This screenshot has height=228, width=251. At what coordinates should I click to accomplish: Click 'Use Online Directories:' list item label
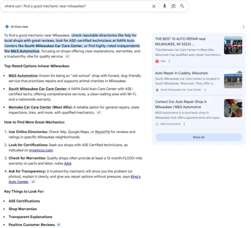[28, 132]
